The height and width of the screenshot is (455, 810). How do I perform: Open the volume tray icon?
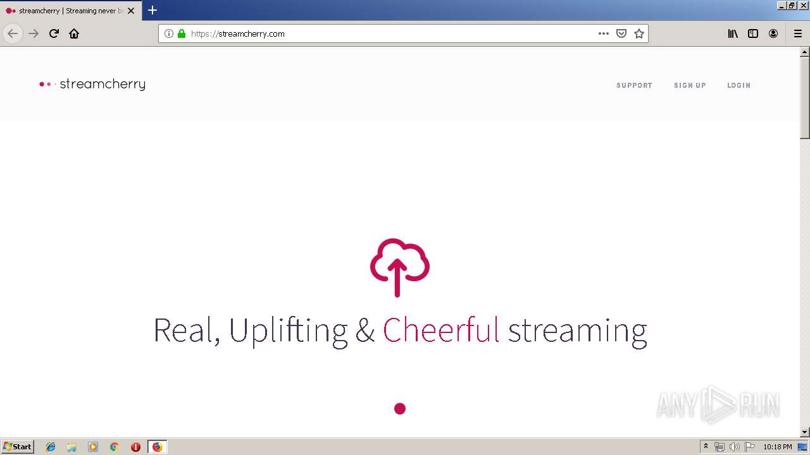coord(735,447)
